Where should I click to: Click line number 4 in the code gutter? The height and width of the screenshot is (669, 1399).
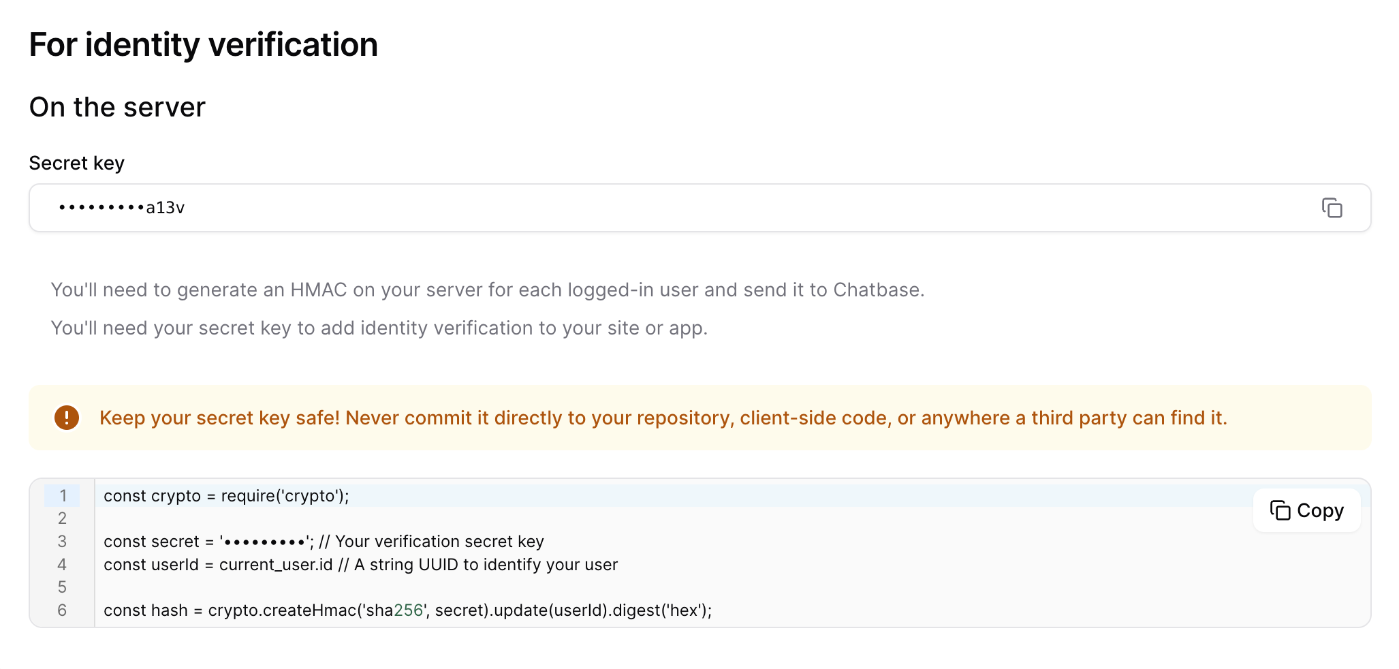(x=63, y=565)
